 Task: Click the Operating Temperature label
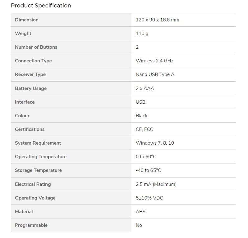click(41, 157)
